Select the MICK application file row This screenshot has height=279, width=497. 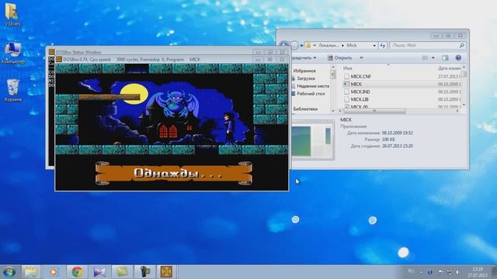(402, 84)
